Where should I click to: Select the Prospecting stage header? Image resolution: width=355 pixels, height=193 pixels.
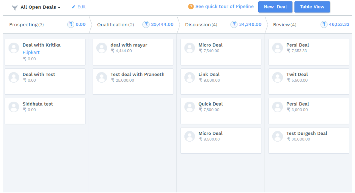coord(26,24)
